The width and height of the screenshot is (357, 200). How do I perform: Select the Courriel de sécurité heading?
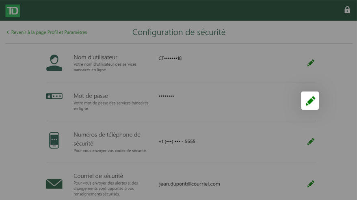coord(98,176)
